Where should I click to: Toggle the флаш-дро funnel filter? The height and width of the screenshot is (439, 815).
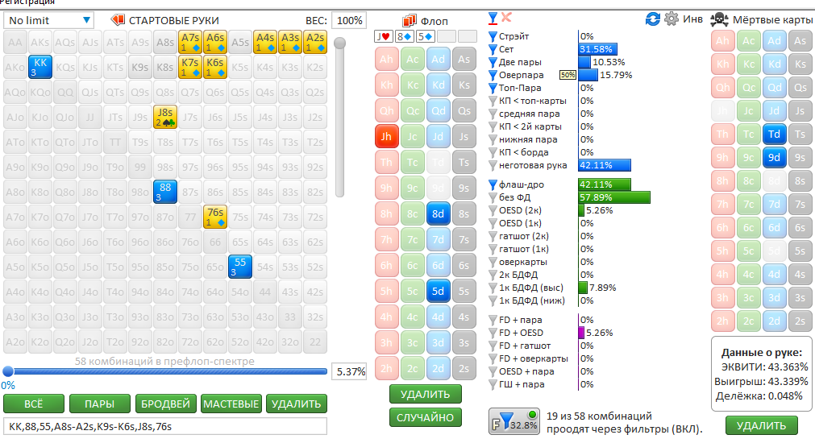(493, 184)
